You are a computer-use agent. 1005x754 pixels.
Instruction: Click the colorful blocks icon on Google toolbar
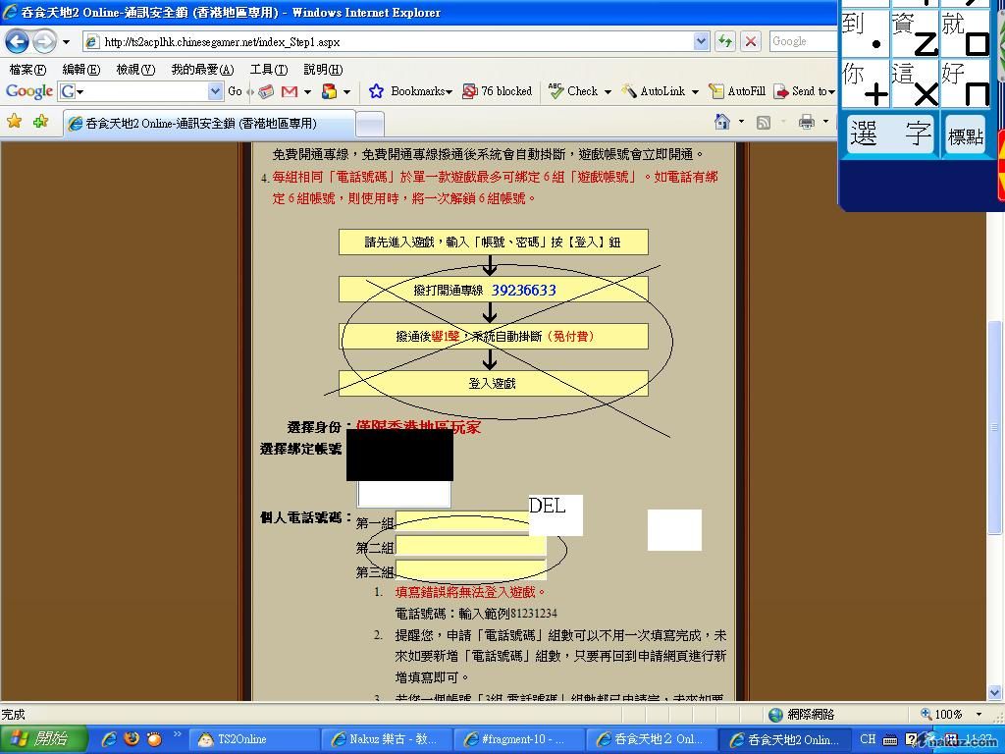[330, 91]
